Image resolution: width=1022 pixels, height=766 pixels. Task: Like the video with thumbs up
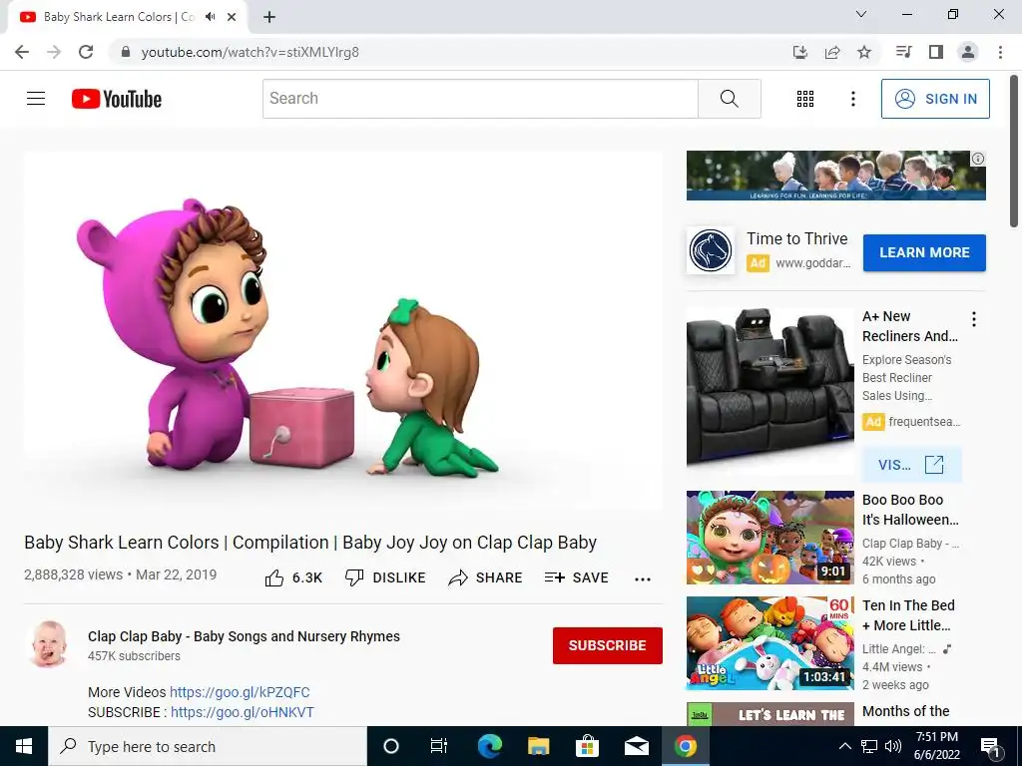click(293, 577)
